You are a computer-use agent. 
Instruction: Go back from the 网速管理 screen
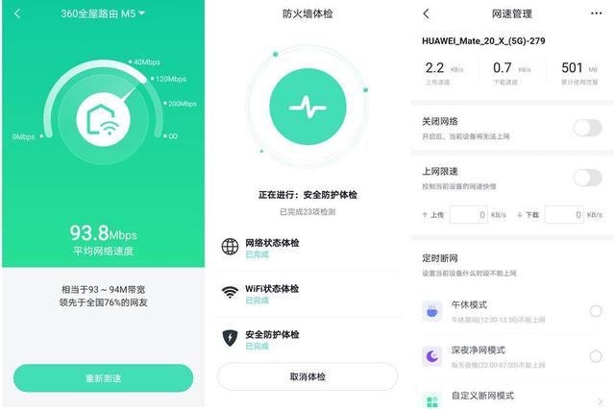(x=427, y=14)
